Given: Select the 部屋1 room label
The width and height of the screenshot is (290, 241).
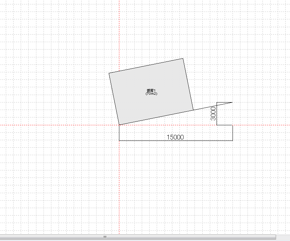Looking at the screenshot, I should pos(151,90).
